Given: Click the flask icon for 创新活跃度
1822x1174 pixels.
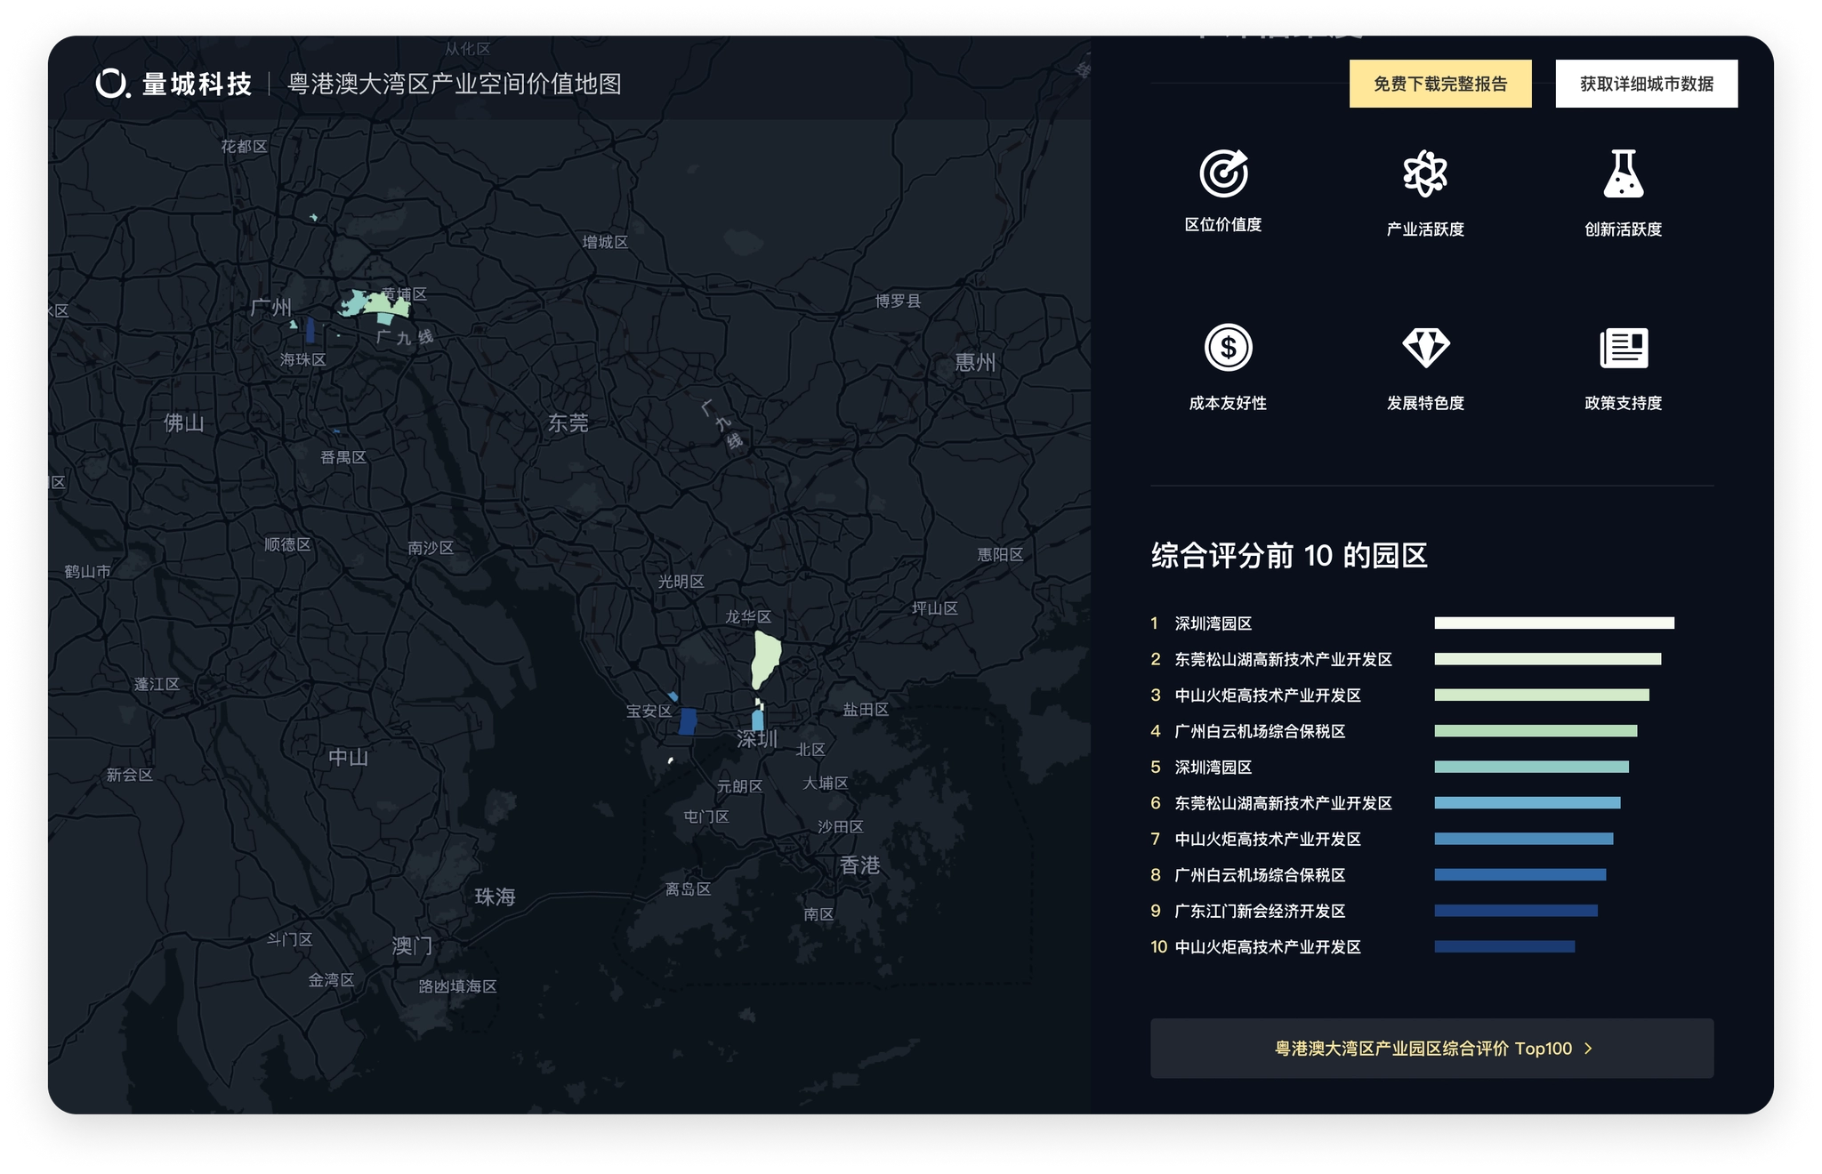Looking at the screenshot, I should [1623, 173].
